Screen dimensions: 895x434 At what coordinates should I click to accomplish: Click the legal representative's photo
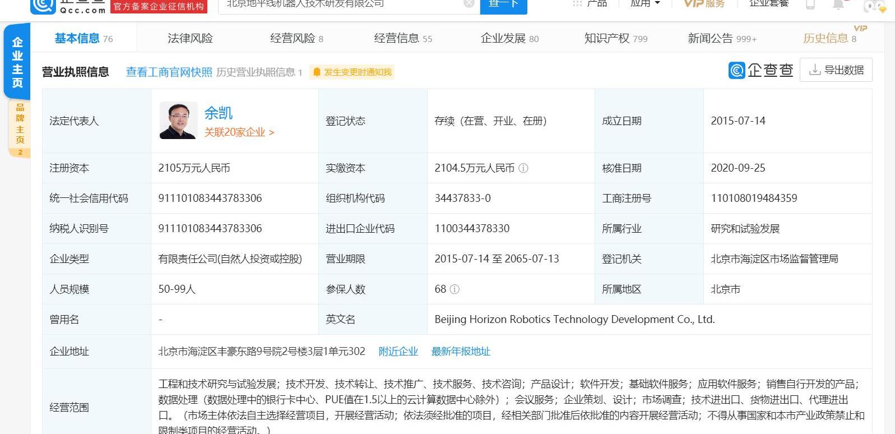pyautogui.click(x=178, y=121)
